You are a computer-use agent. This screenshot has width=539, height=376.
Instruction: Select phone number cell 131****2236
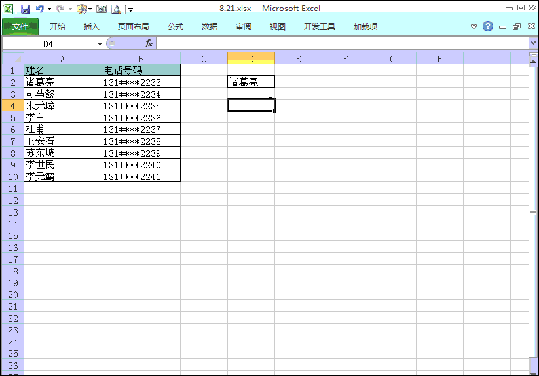(x=141, y=117)
